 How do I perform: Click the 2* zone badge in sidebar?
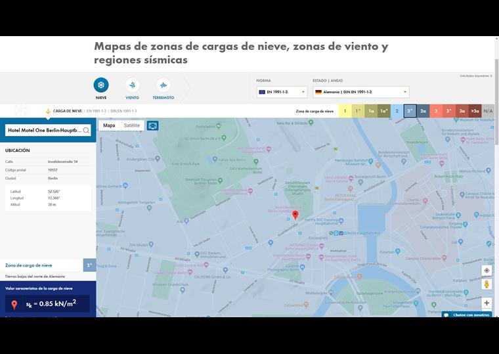pos(89,265)
